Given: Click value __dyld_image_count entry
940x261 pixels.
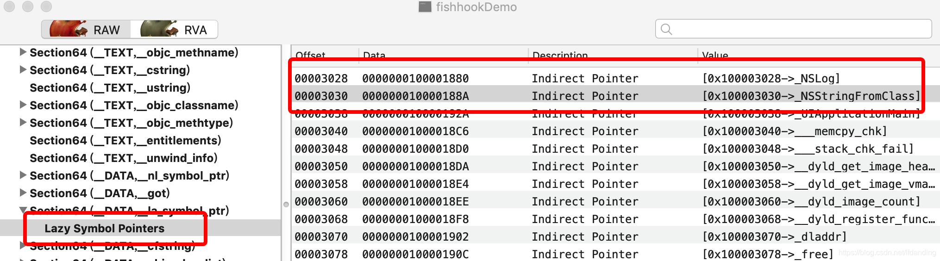Looking at the screenshot, I should (x=811, y=201).
